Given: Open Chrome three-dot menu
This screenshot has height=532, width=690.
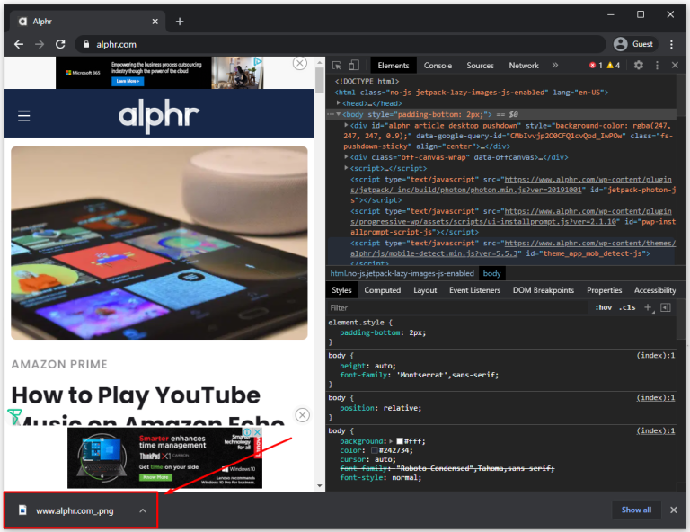Looking at the screenshot, I should [x=671, y=44].
